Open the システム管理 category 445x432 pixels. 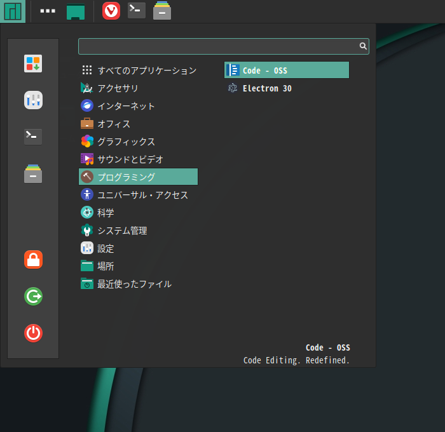pos(138,231)
